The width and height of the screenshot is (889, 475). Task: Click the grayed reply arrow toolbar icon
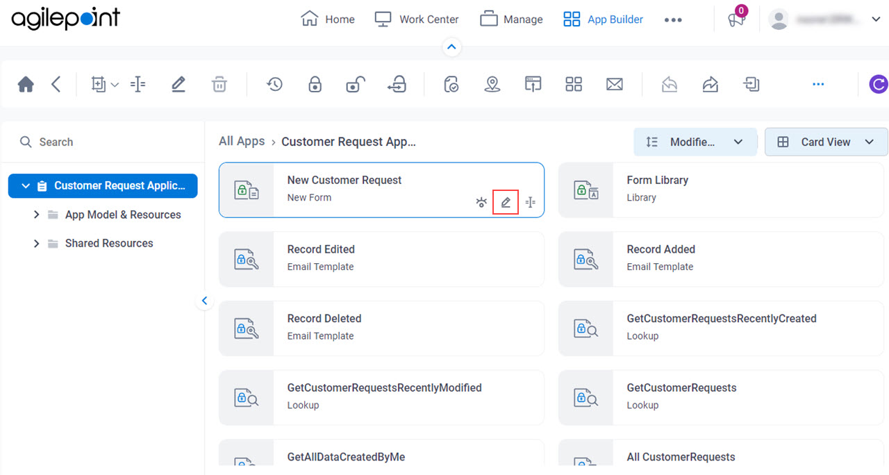(x=670, y=85)
